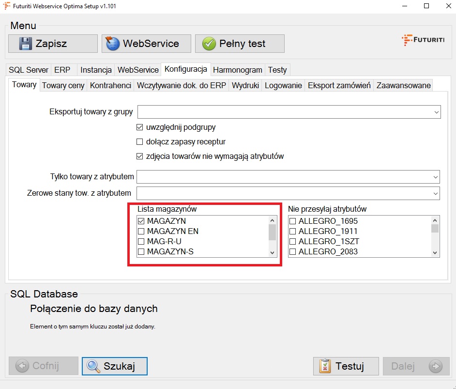
Task: Toggle the 'uwzględnij podgrupy' checkbox
Action: (140, 128)
